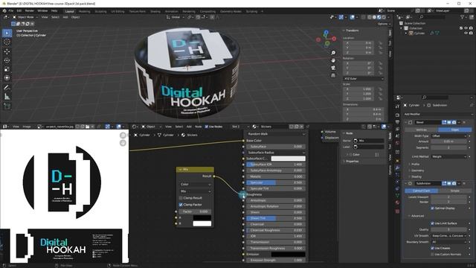Click the Add Cube tool icon

pyautogui.click(x=7, y=106)
